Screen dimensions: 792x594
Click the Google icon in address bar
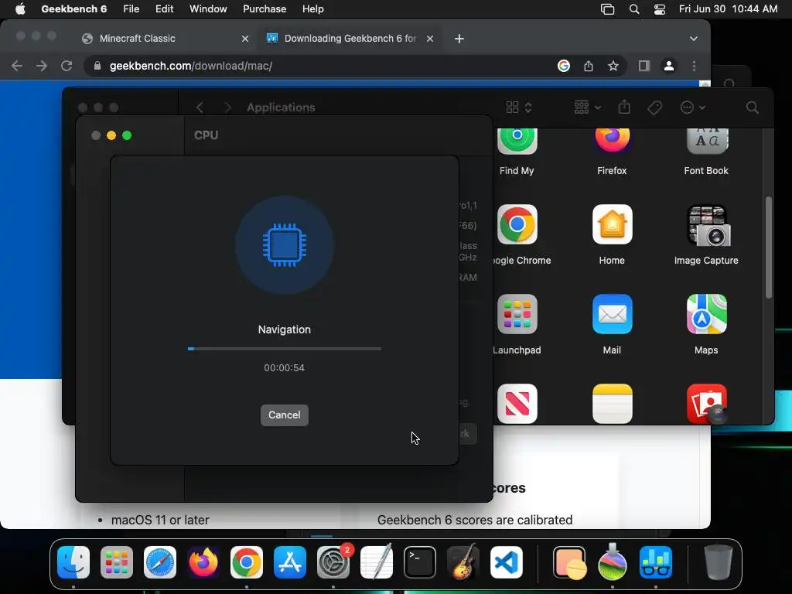pyautogui.click(x=564, y=66)
